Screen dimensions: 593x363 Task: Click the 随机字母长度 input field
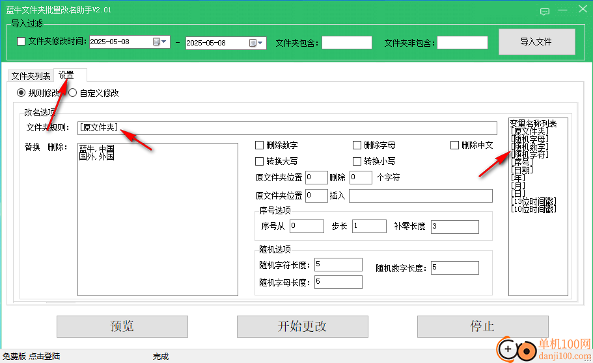click(338, 282)
